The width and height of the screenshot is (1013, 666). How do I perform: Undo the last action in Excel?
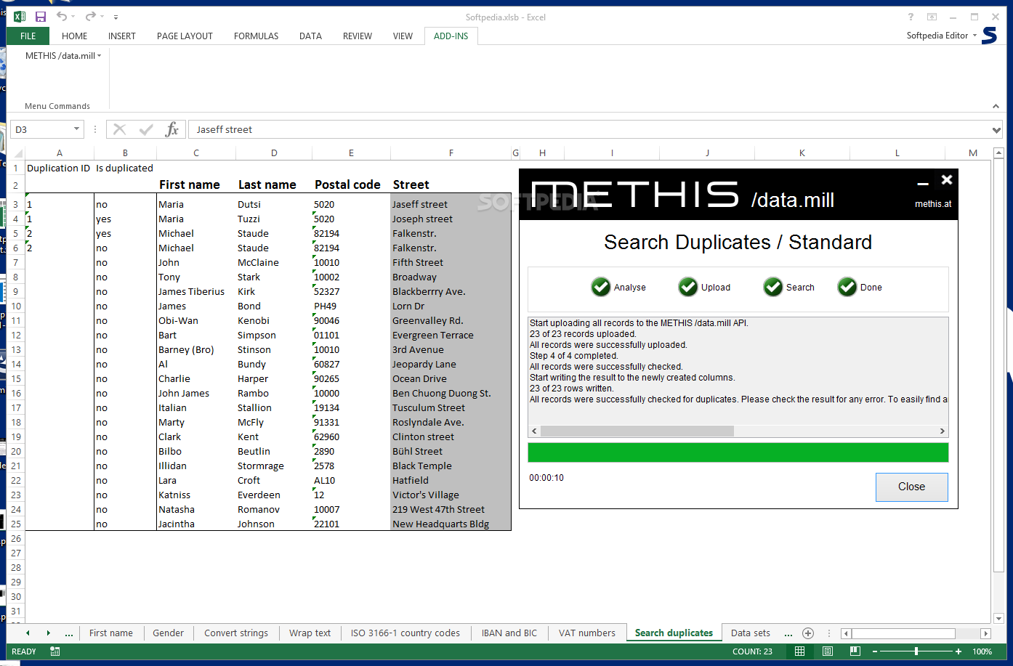pos(62,17)
